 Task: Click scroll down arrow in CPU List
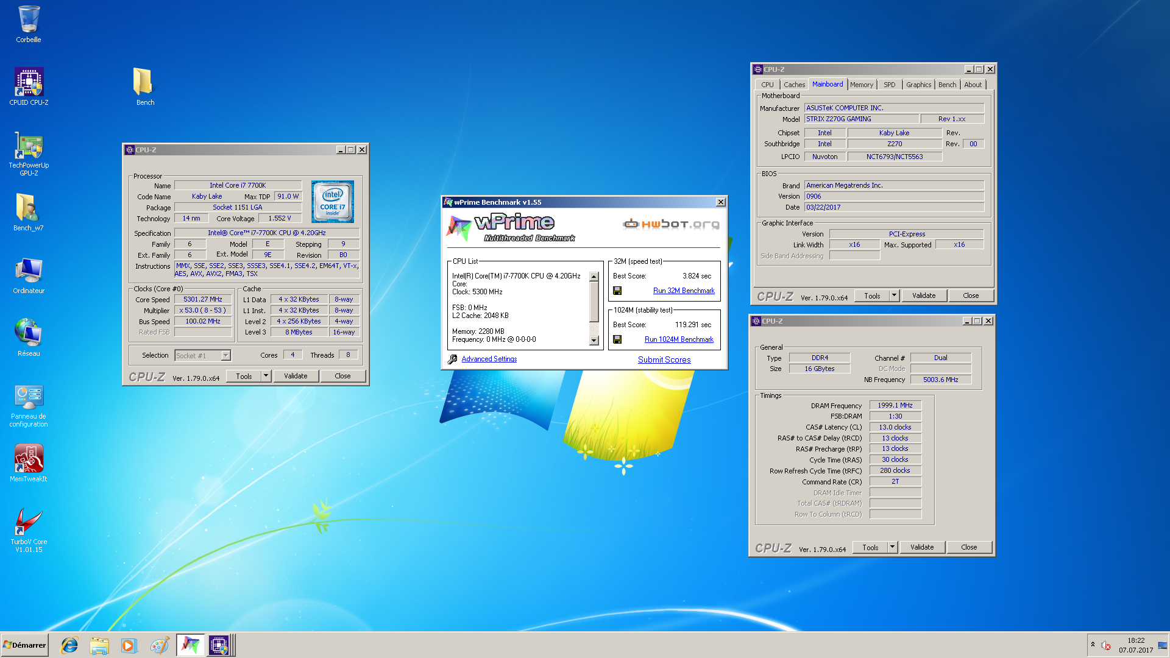(594, 341)
